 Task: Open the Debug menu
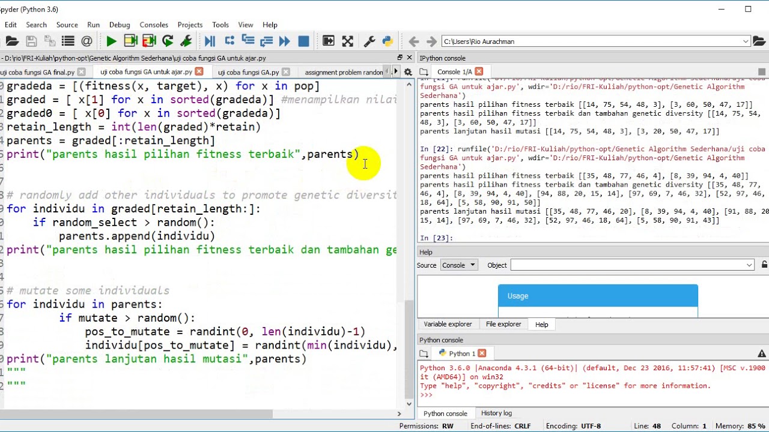pyautogui.click(x=120, y=25)
